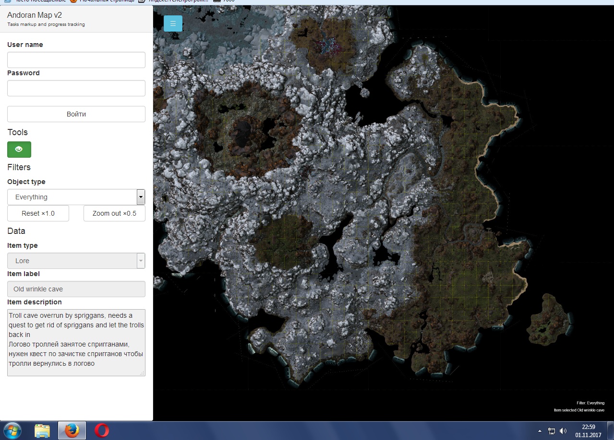Expand the Item type Lore dropdown

(x=76, y=261)
